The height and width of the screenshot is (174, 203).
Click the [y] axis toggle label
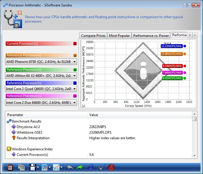pyautogui.click(x=84, y=106)
